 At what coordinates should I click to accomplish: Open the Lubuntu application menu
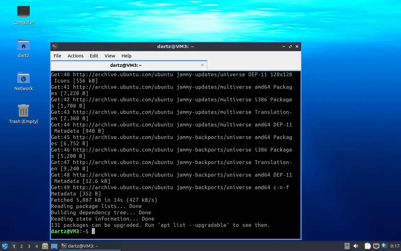tap(5, 246)
